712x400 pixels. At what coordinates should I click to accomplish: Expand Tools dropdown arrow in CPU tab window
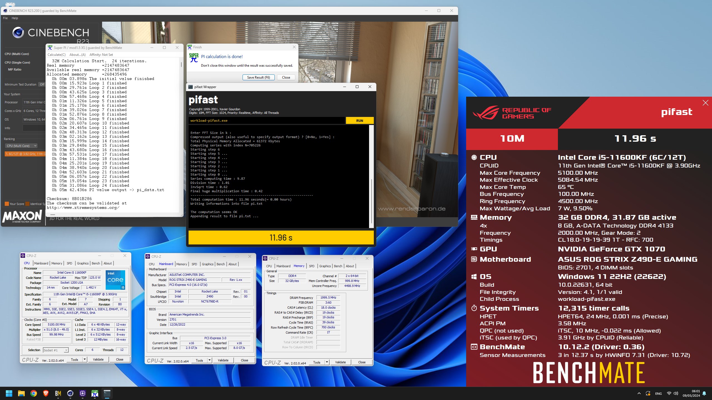pos(85,359)
